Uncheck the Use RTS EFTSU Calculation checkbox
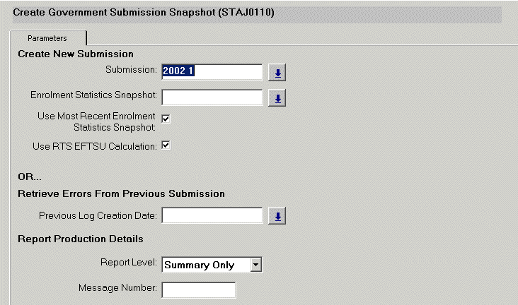 click(x=166, y=145)
